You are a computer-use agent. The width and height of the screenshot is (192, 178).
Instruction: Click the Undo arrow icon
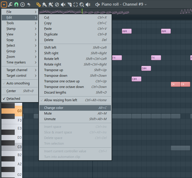pos(29,4)
